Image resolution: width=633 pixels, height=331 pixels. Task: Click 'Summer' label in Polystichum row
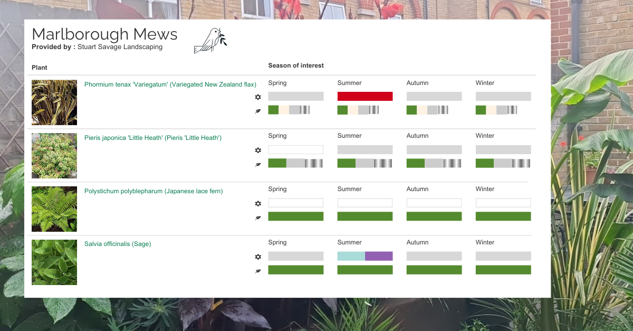[x=350, y=189]
